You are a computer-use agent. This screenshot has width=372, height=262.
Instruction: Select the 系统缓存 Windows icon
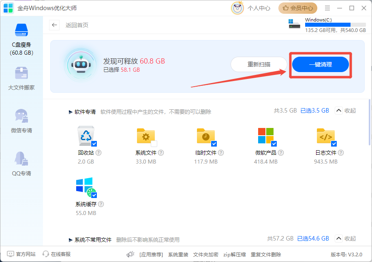coord(86,187)
